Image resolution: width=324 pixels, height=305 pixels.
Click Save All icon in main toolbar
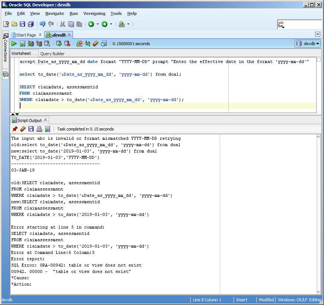31,24
